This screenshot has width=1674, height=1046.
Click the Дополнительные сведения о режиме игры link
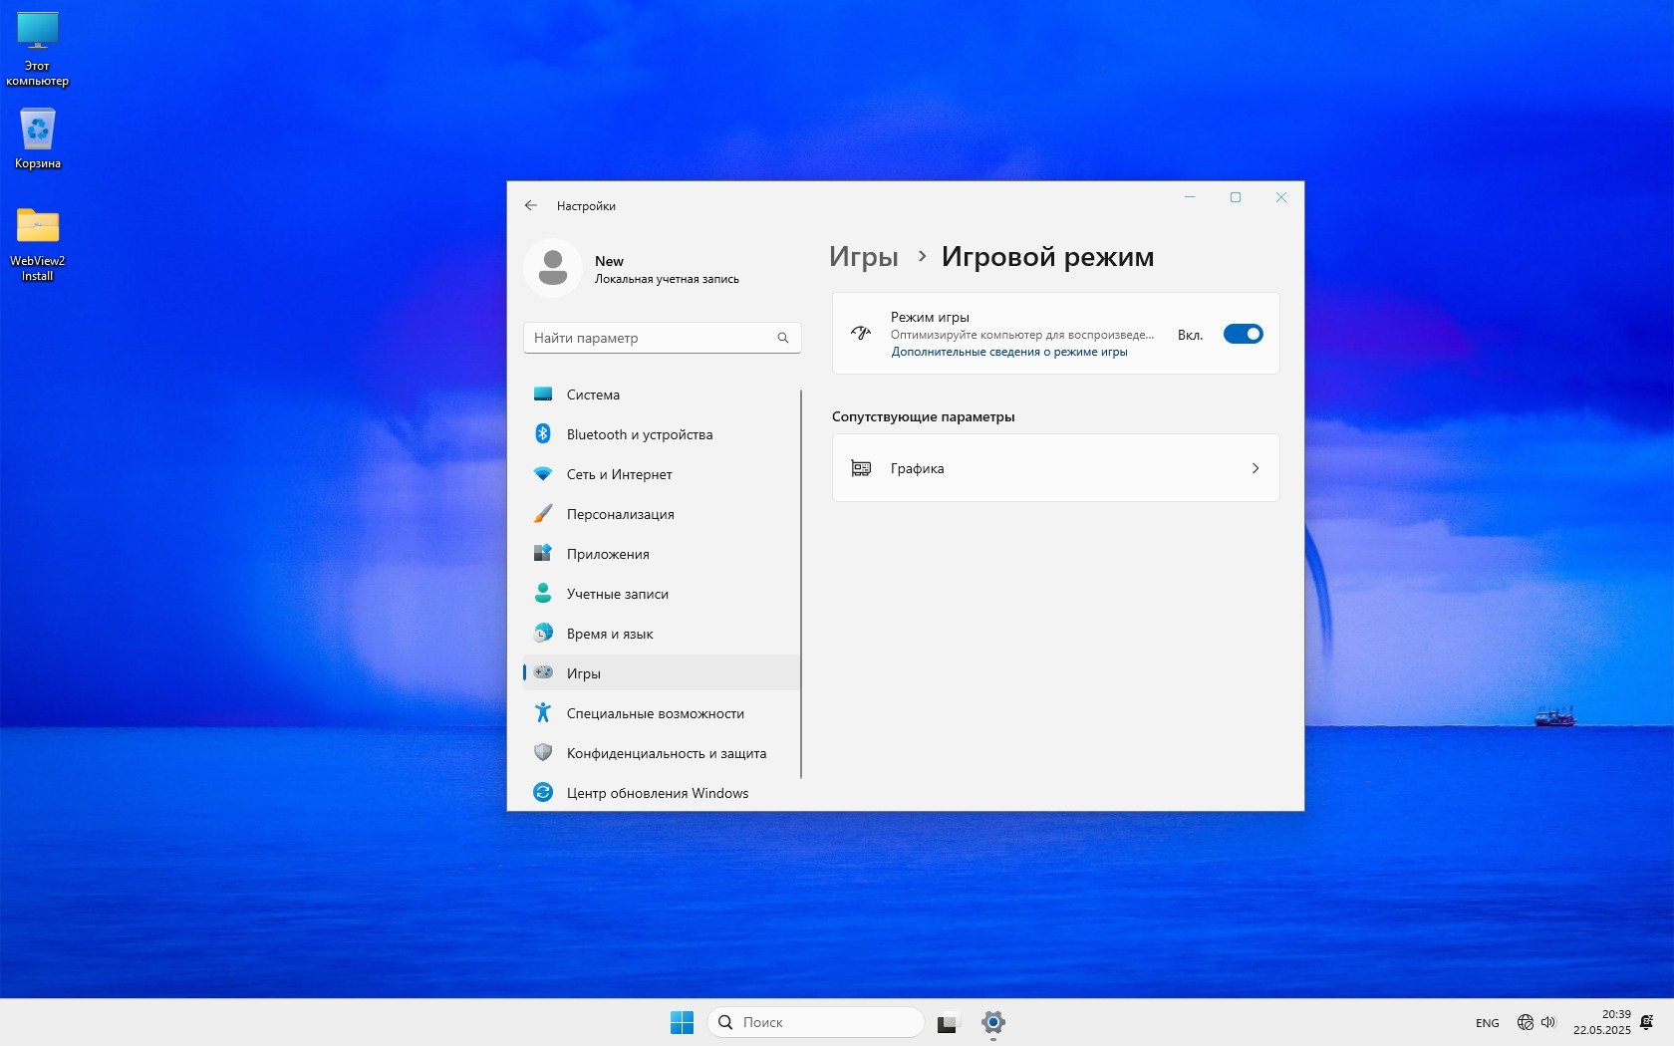pos(1008,352)
